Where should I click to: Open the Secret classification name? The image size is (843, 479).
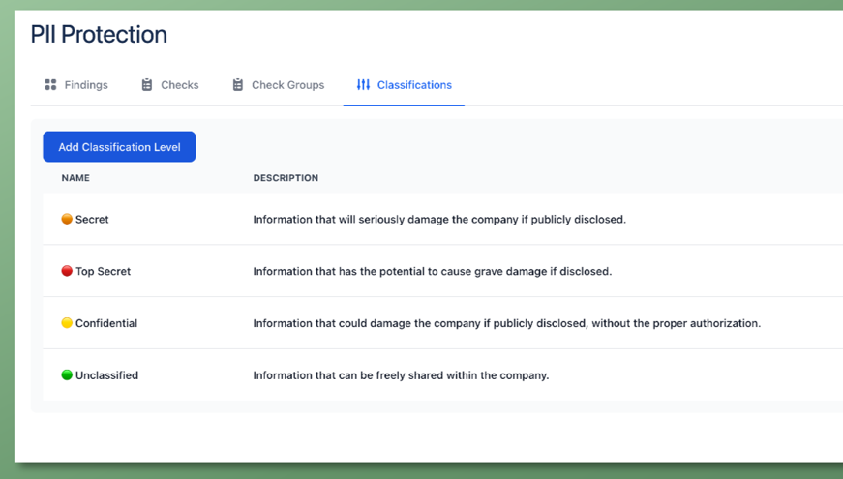point(92,220)
